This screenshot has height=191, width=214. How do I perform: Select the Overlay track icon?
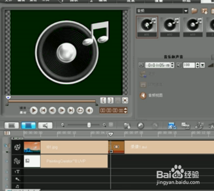point(17,161)
